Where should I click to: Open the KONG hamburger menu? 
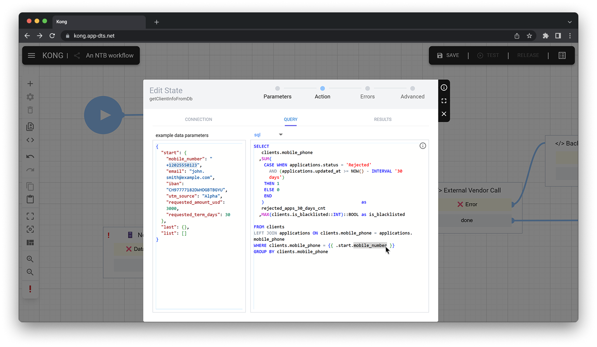31,55
